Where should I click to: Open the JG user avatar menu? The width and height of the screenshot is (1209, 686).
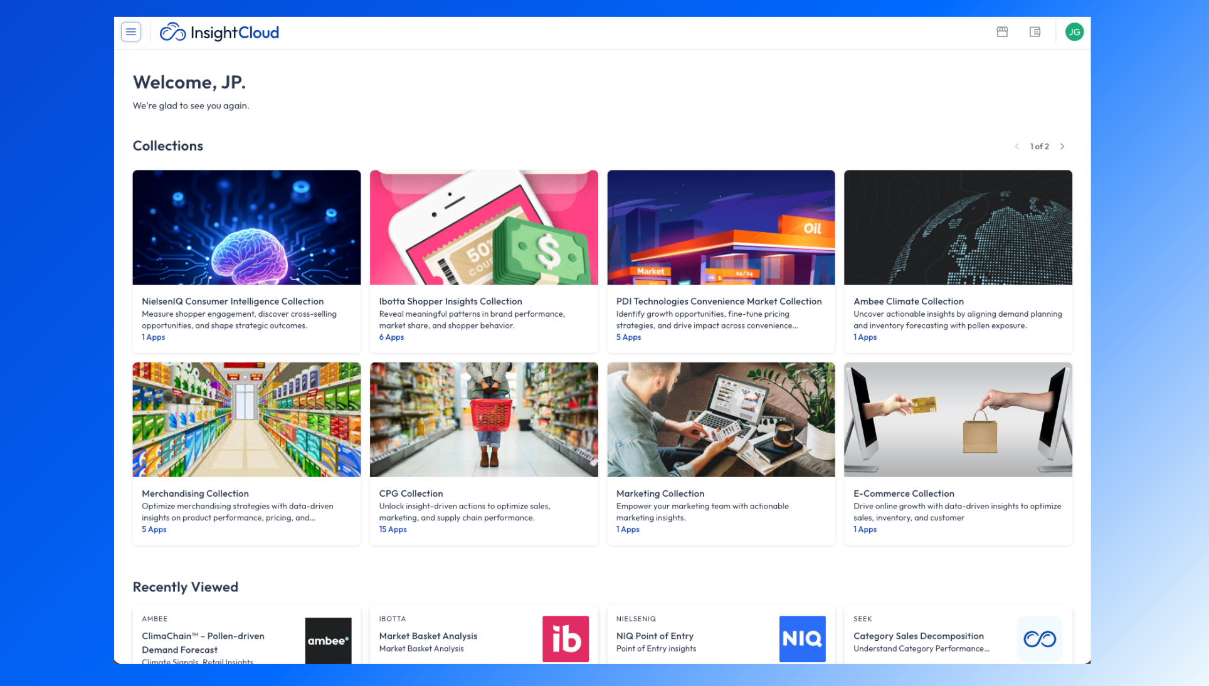tap(1074, 32)
